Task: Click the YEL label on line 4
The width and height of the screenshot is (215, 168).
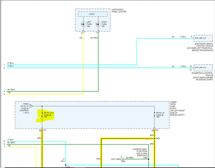Action: (9, 93)
